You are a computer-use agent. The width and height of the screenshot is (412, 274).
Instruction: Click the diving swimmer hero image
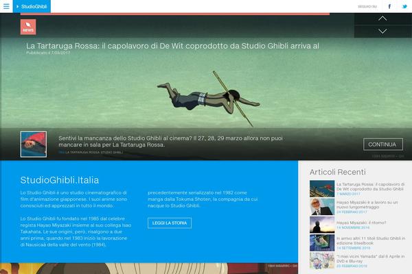pyautogui.click(x=207, y=99)
